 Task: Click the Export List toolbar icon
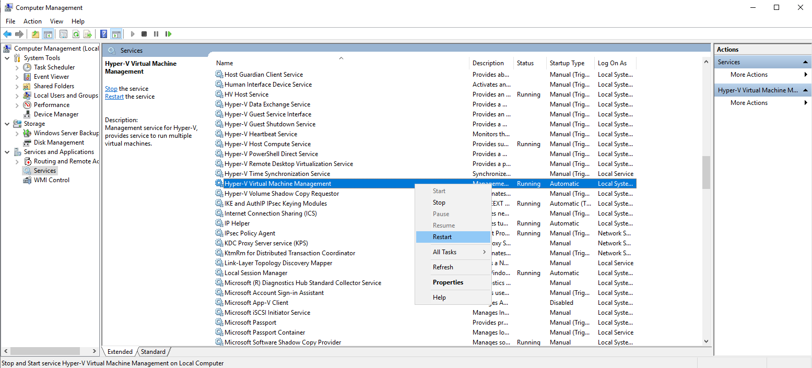88,34
